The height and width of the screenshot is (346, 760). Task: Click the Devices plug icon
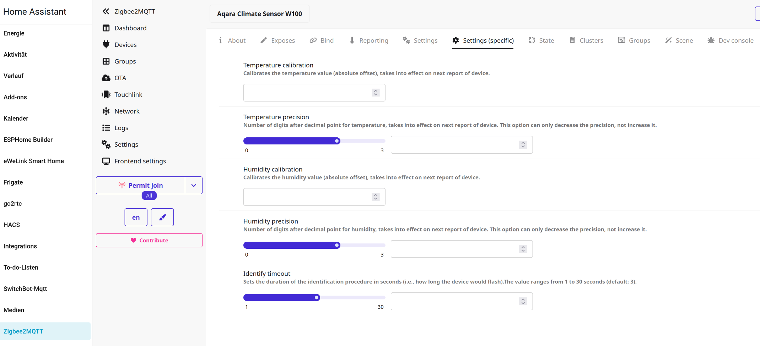point(106,44)
